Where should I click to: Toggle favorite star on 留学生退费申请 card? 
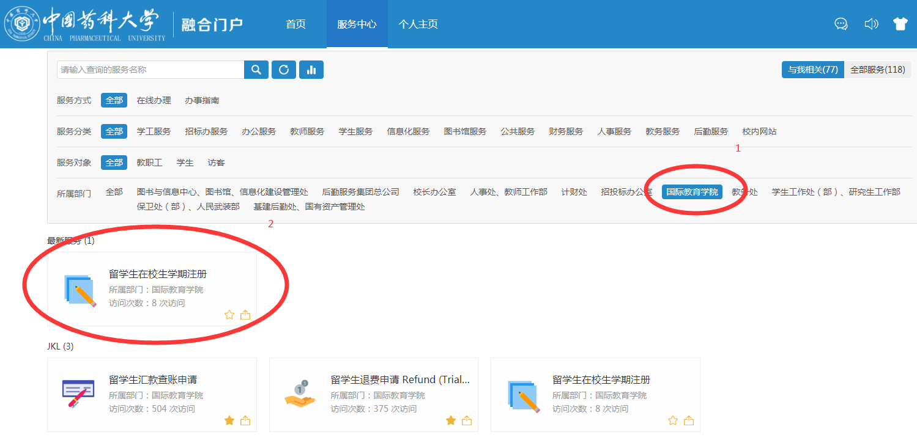[451, 420]
